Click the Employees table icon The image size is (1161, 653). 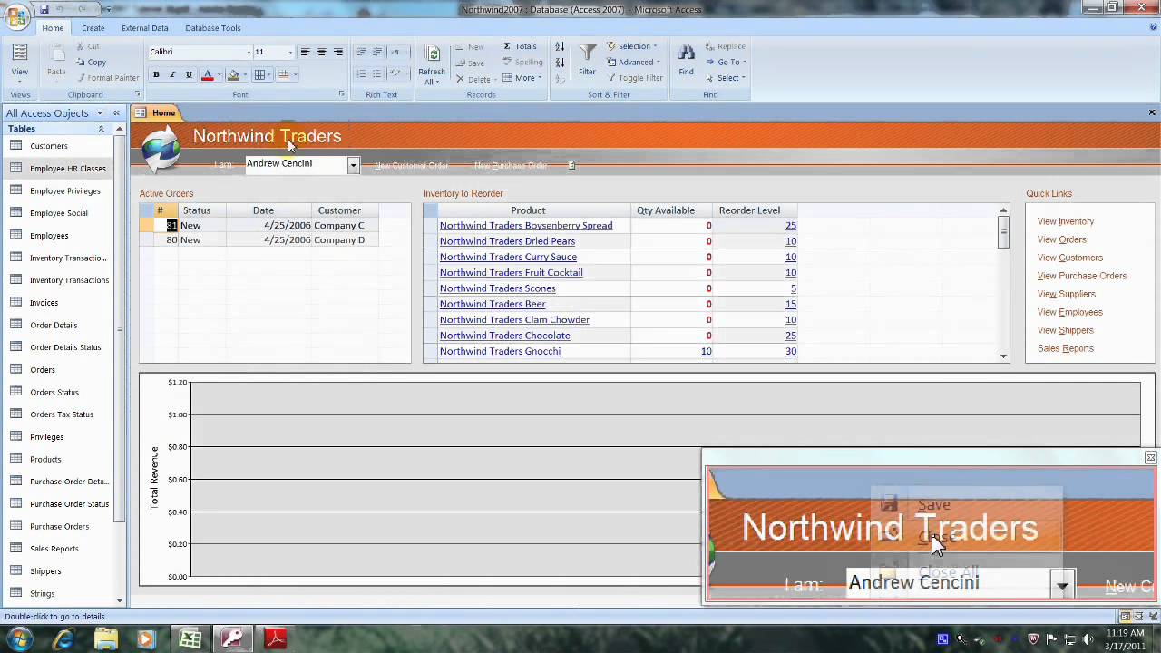(15, 235)
